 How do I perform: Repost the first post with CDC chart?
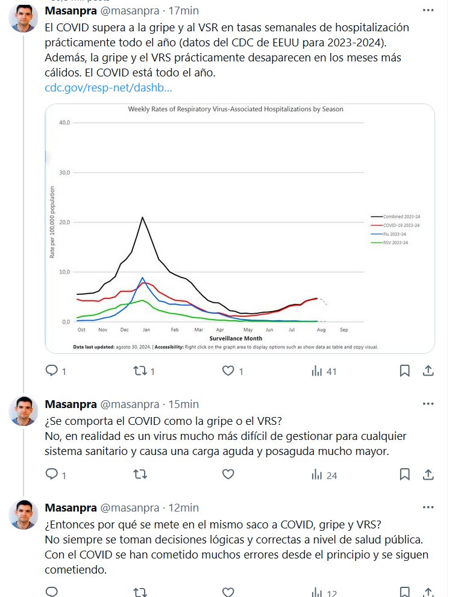[x=140, y=371]
